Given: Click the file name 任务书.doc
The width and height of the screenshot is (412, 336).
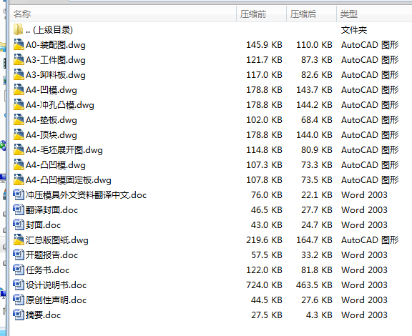Looking at the screenshot, I should click(x=47, y=270).
